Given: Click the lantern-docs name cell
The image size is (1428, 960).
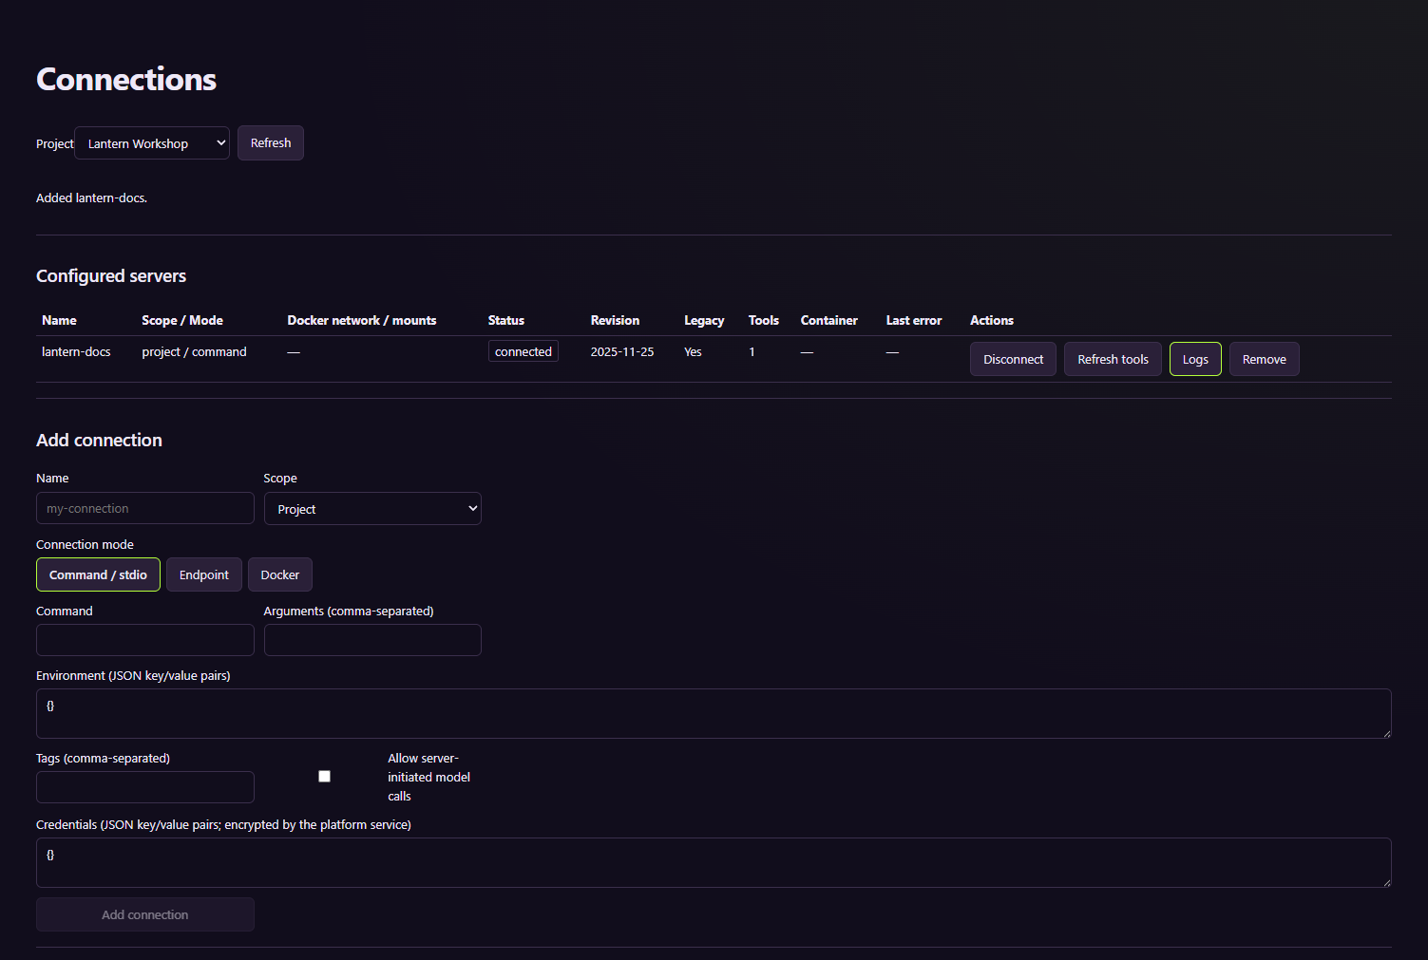Looking at the screenshot, I should [x=76, y=351].
